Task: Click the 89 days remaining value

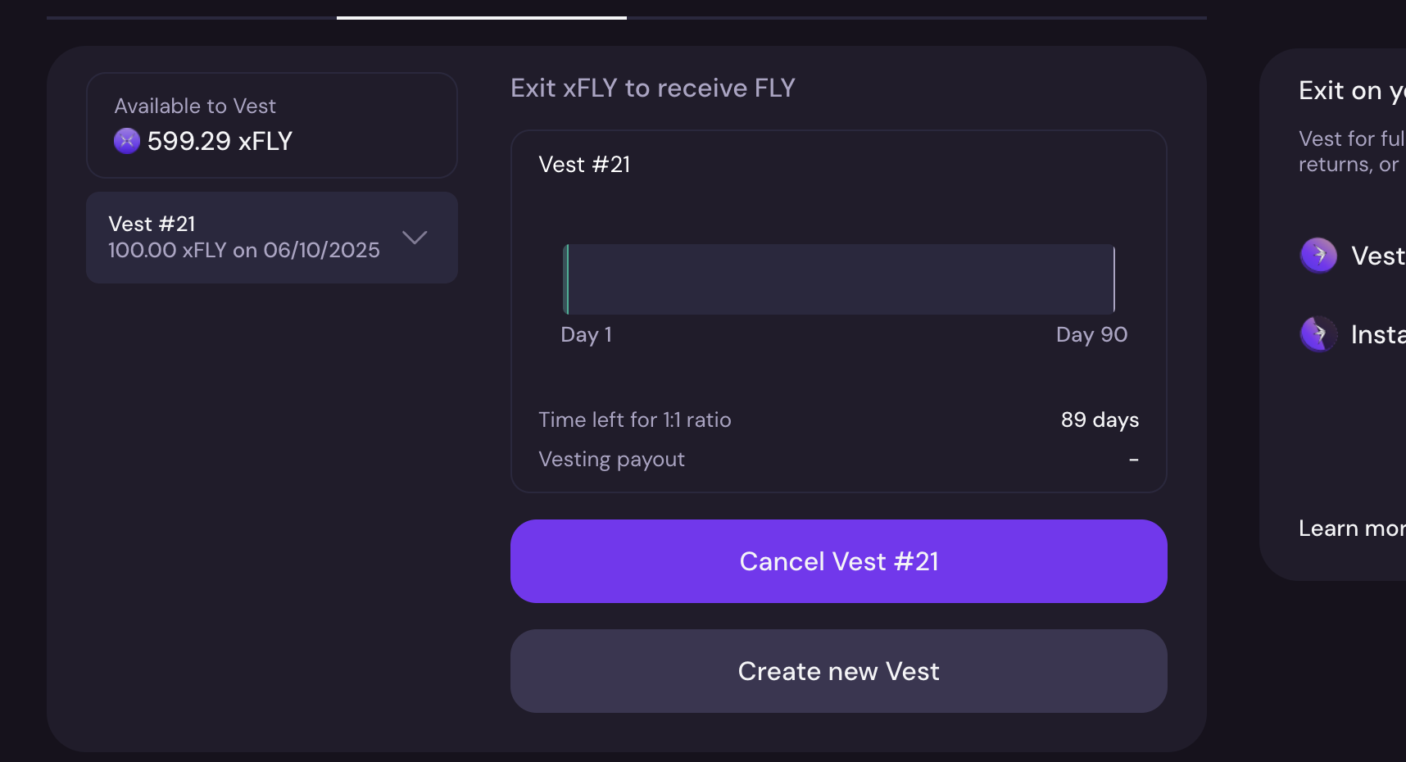Action: tap(1100, 420)
